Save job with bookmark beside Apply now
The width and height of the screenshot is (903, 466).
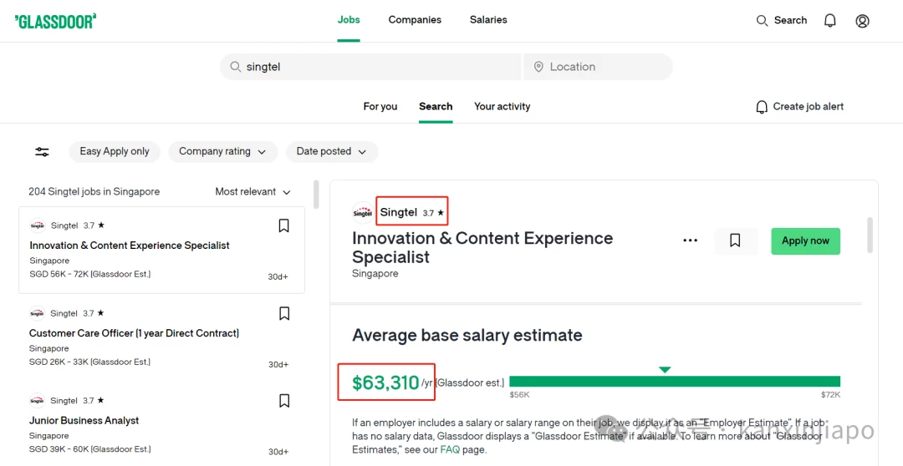point(736,241)
